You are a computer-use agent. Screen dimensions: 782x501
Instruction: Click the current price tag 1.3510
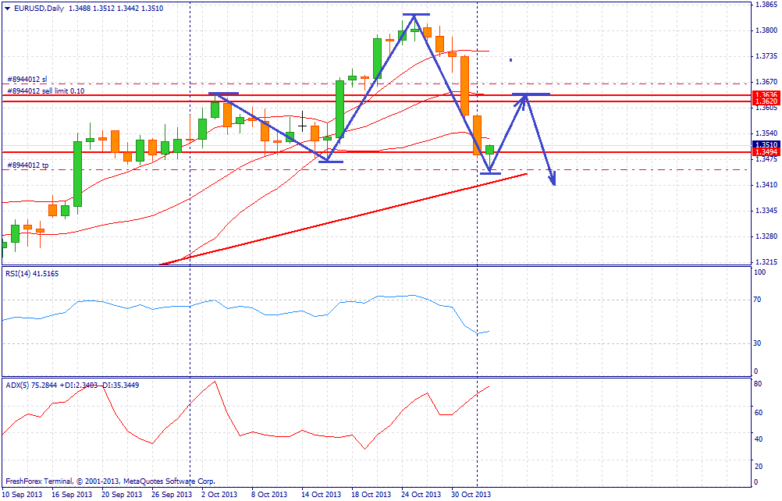(766, 144)
